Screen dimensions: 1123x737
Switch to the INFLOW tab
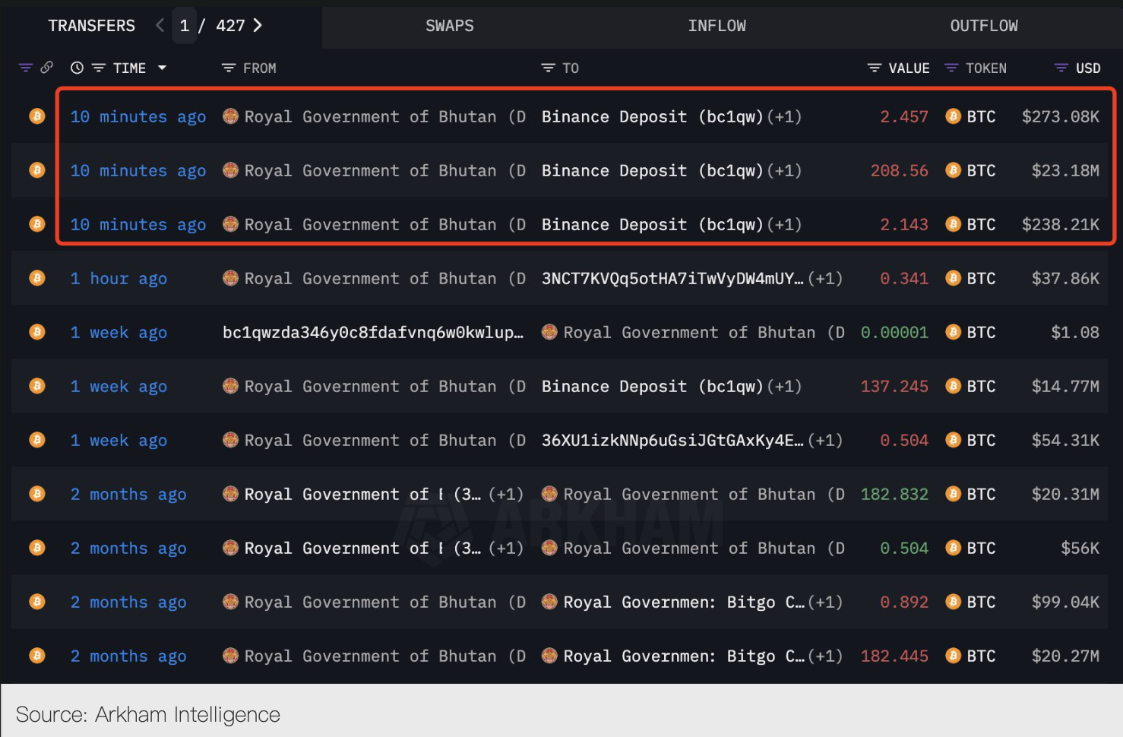[717, 26]
